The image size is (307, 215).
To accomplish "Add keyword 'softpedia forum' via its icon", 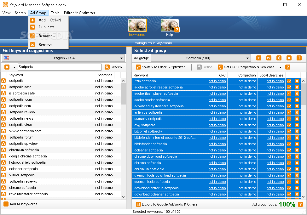I will [3, 137].
